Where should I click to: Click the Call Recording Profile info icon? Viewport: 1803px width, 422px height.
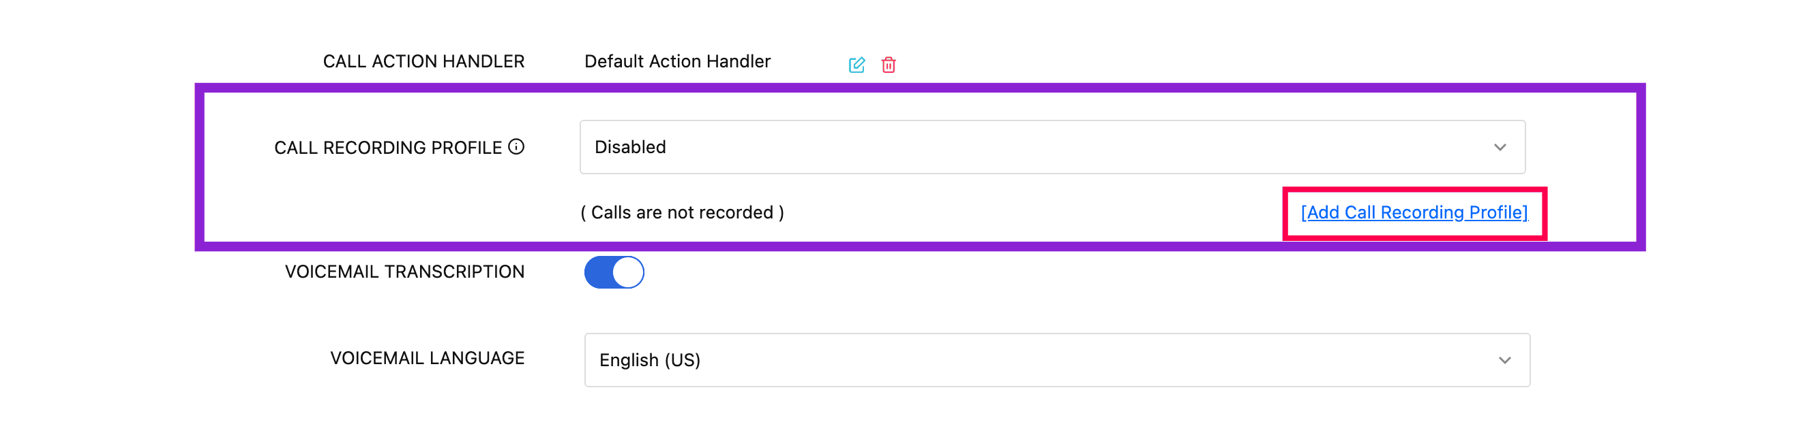(x=516, y=147)
